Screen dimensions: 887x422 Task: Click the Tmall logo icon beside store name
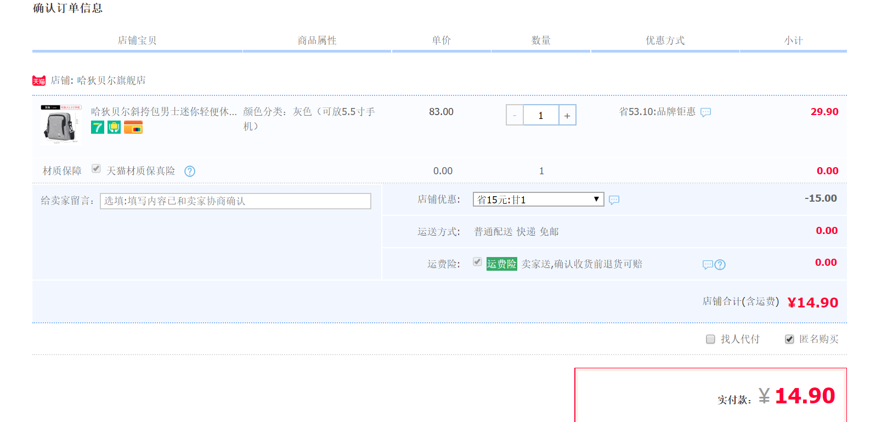pos(39,81)
